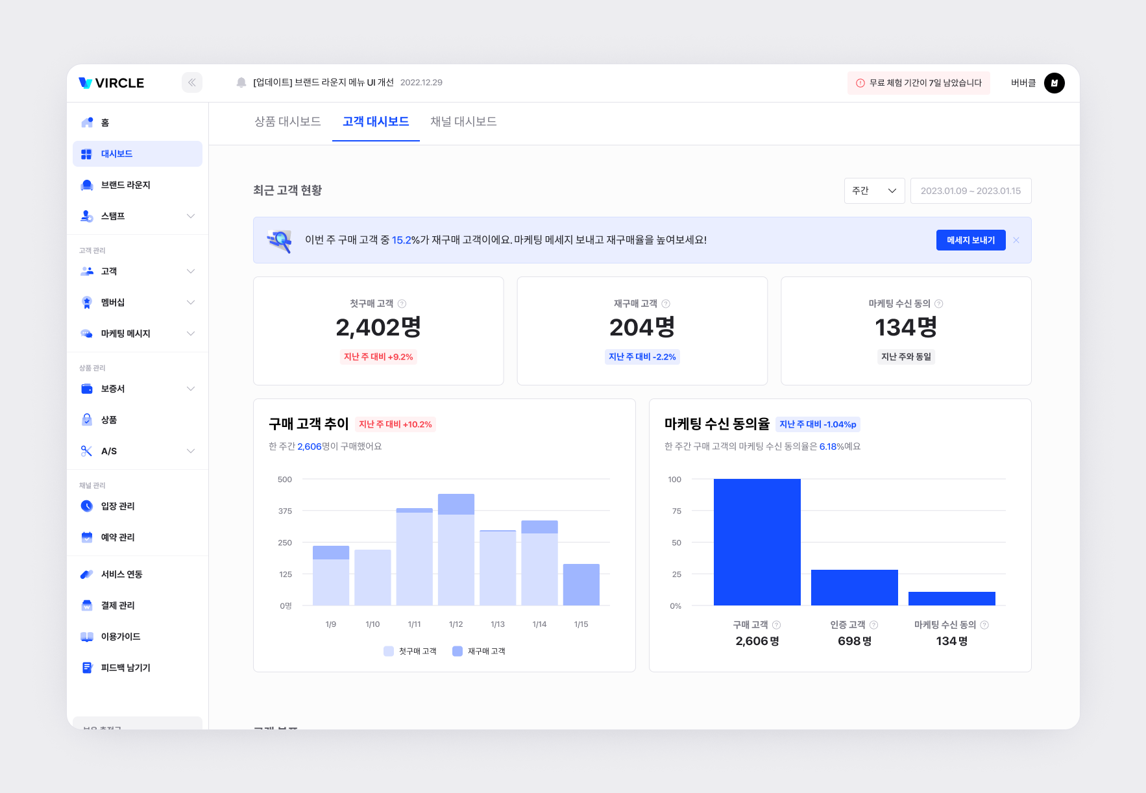Screen dimensions: 1146x793
Task: Click the 이용가이드 book icon
Action: point(87,637)
